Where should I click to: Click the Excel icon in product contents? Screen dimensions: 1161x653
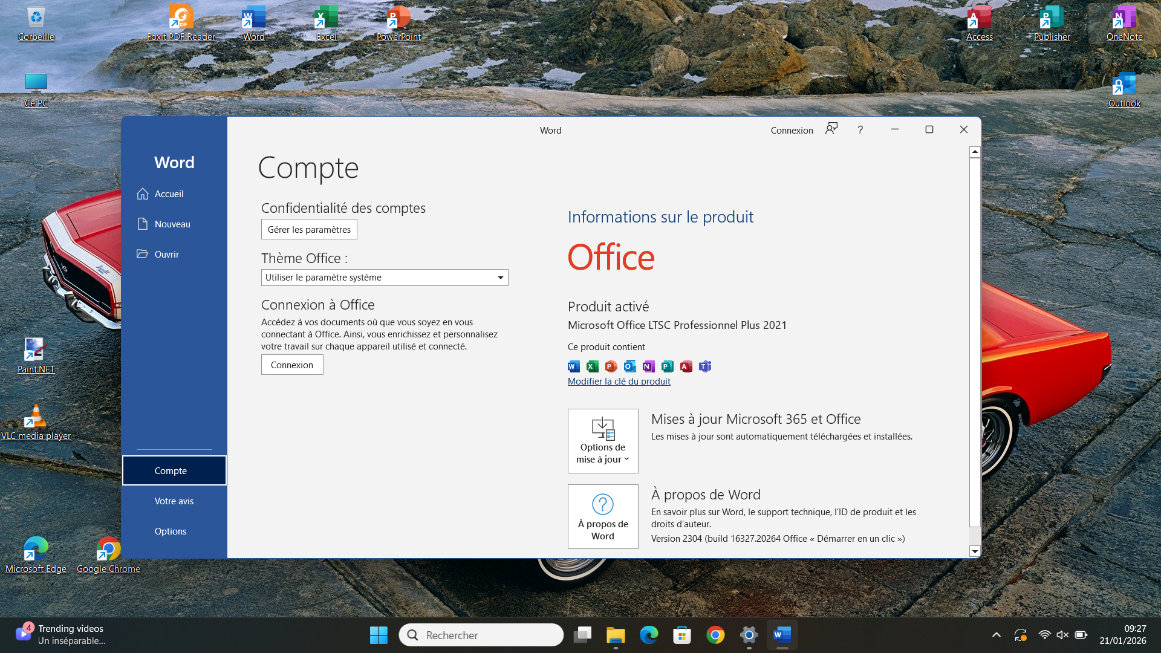coord(593,366)
